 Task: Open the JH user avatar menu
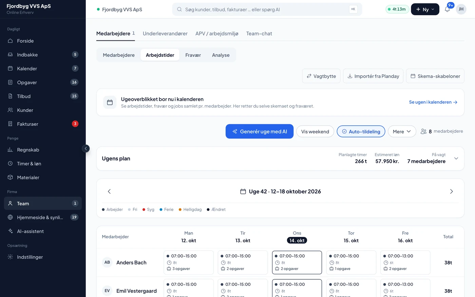tap(461, 9)
